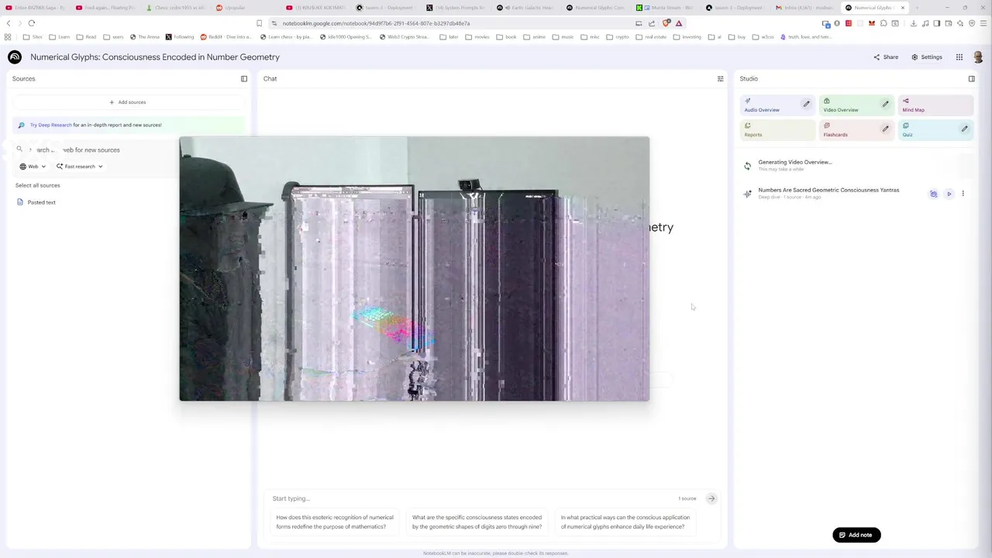This screenshot has width=992, height=558.
Task: Click Brave Shields icon in address bar
Action: (x=666, y=23)
